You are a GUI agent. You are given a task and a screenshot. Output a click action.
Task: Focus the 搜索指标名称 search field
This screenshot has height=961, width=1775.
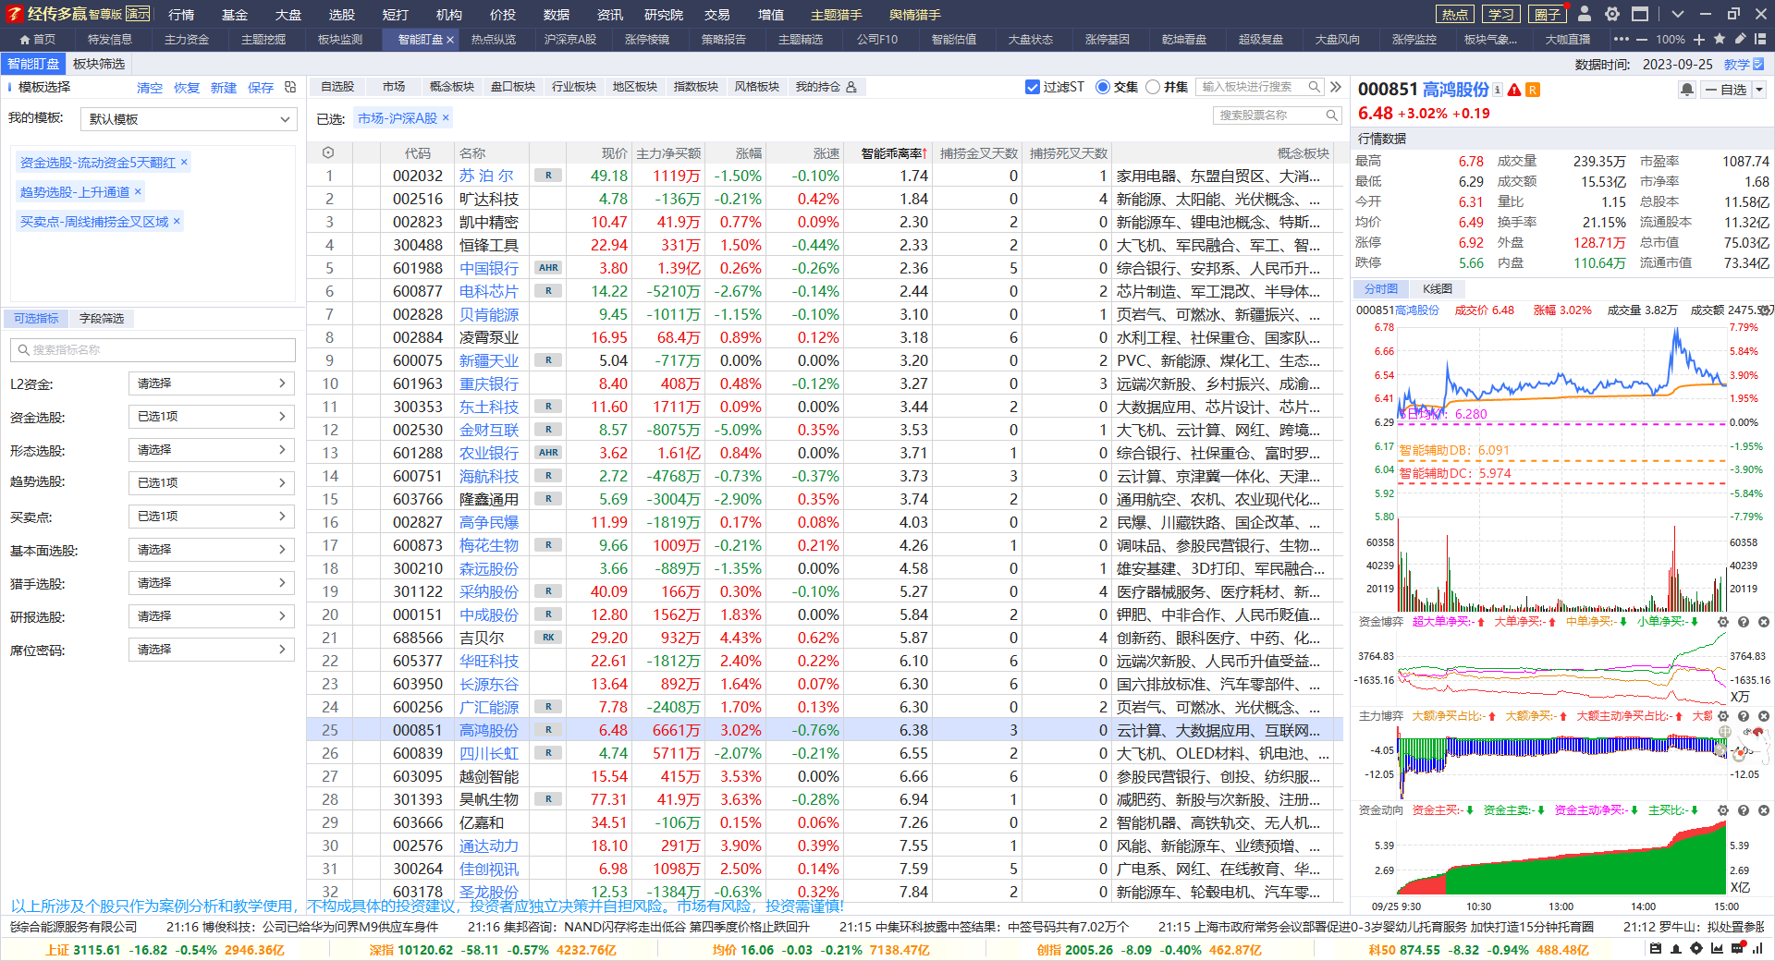pos(153,350)
